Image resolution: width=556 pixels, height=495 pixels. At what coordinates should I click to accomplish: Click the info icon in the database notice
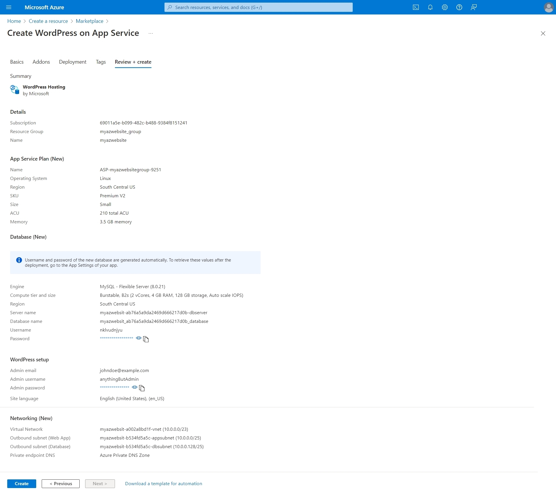19,260
